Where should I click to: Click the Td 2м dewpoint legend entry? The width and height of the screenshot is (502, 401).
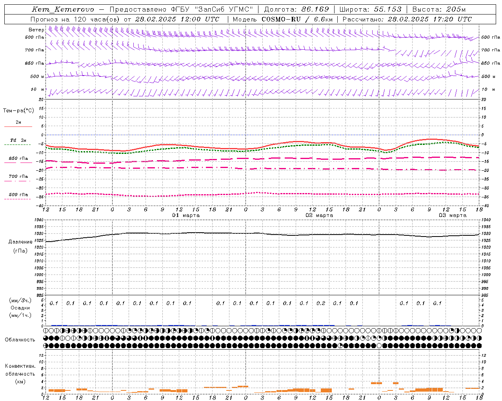click(x=18, y=140)
